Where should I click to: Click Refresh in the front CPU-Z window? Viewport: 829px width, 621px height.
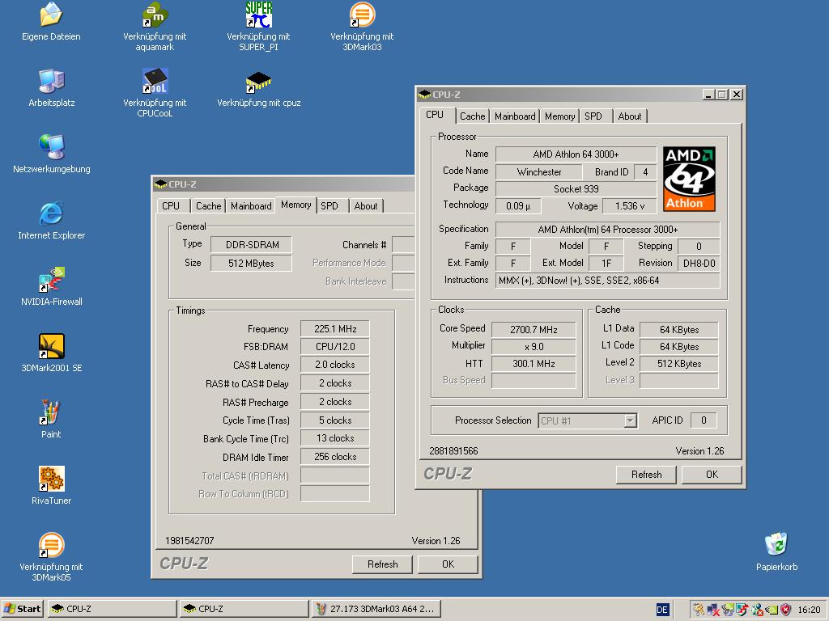click(x=646, y=474)
